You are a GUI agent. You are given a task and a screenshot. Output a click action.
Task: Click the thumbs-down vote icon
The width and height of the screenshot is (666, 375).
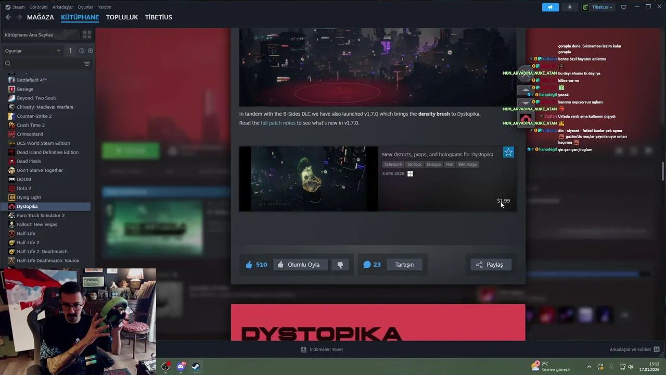point(340,265)
